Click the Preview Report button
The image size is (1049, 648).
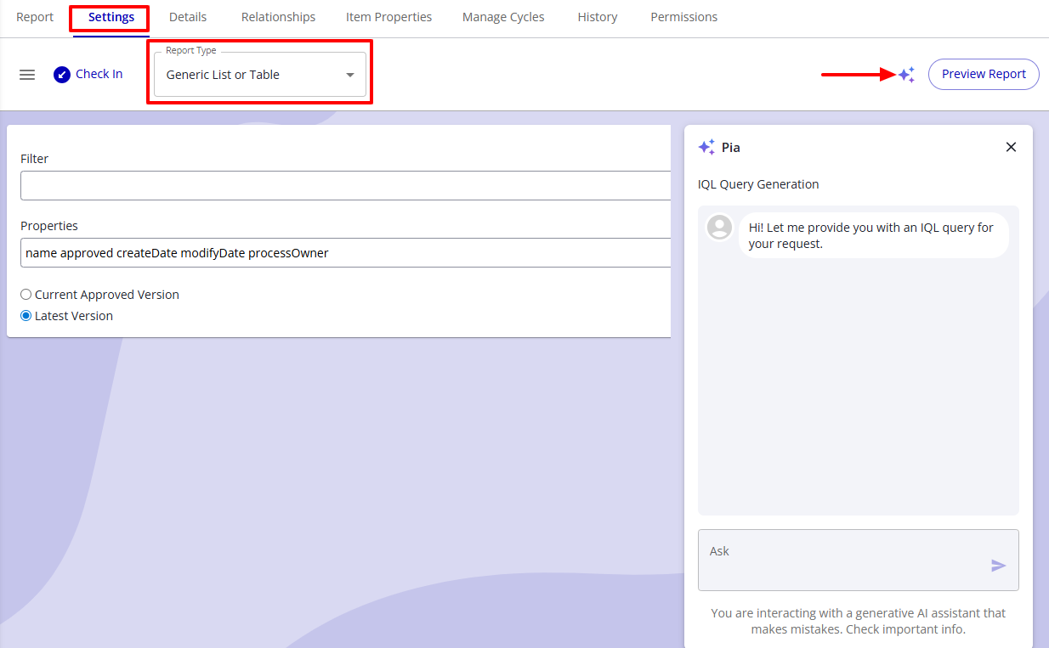point(984,74)
